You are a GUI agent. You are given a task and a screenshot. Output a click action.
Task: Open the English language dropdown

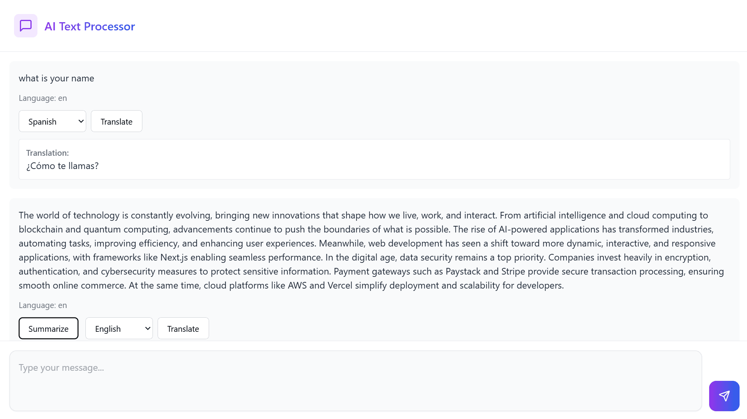point(119,328)
